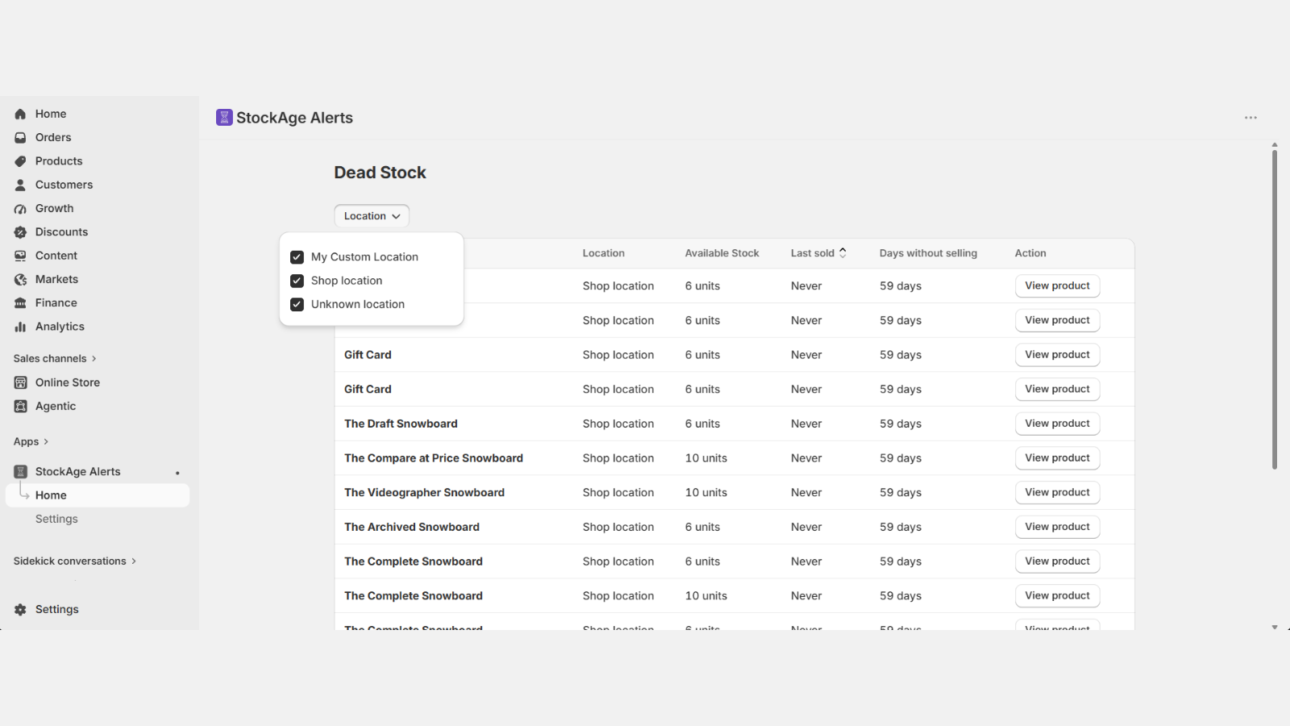Open StockAge Alerts Settings subpage

56,519
